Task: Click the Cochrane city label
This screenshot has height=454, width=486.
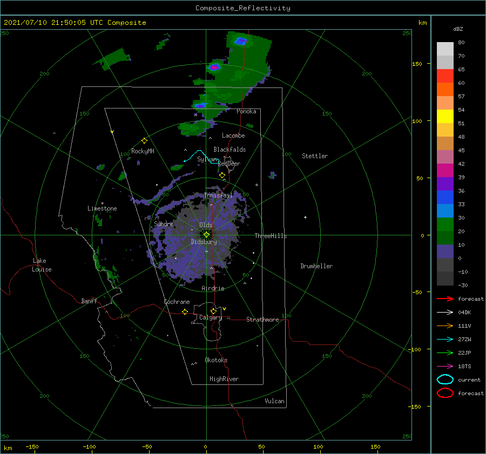Action: click(177, 302)
